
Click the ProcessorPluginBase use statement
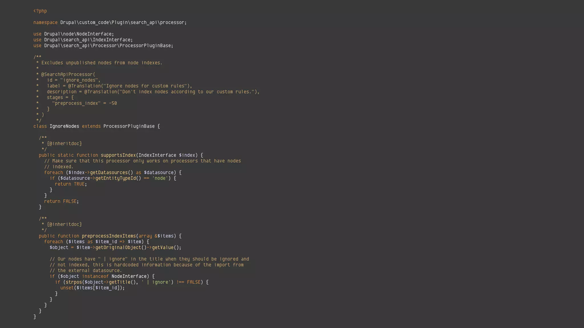(x=103, y=46)
